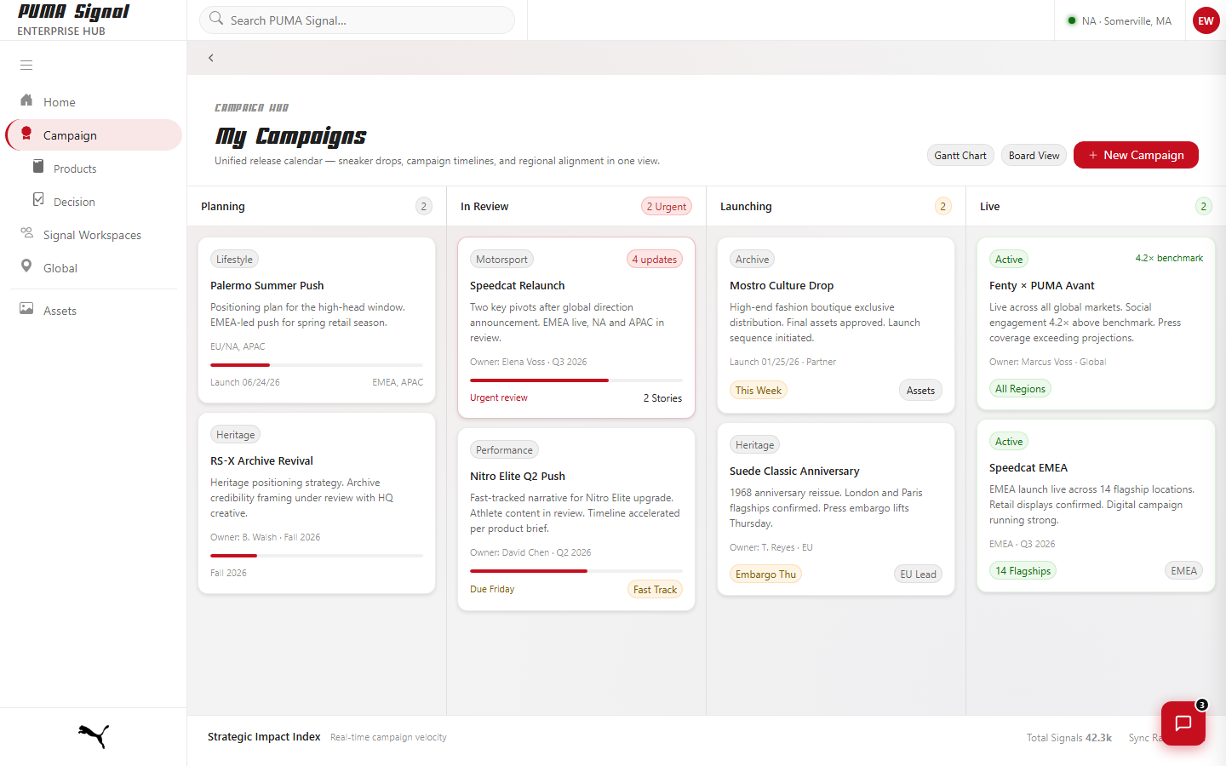Screen dimensions: 1226x766
Task: Click the PUMA cat logo
Action: point(94,736)
